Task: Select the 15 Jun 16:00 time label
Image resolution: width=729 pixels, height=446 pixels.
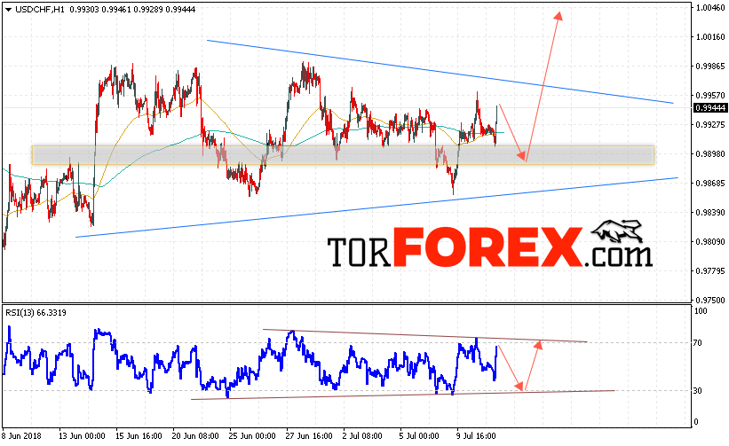Action: pyautogui.click(x=139, y=436)
